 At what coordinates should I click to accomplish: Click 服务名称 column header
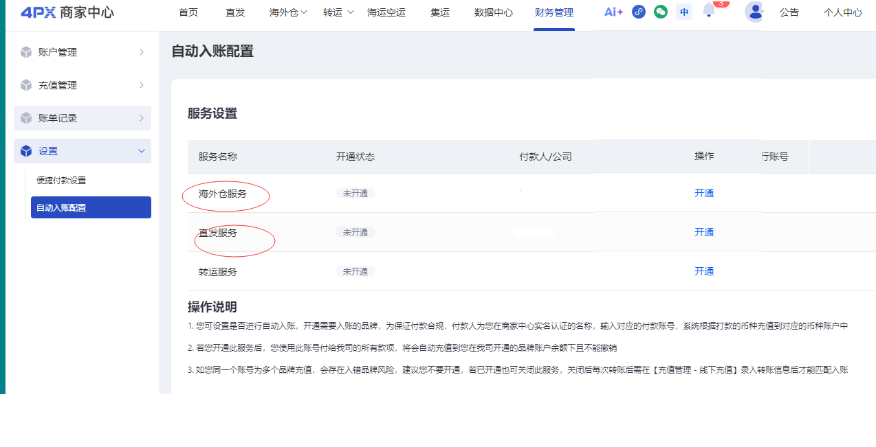(x=218, y=157)
